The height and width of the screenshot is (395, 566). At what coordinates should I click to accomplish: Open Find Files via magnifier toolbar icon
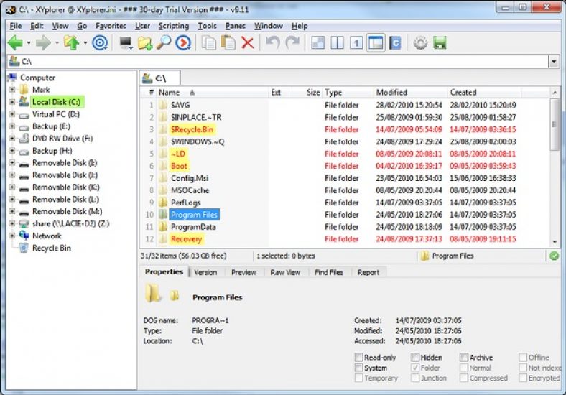click(x=164, y=43)
